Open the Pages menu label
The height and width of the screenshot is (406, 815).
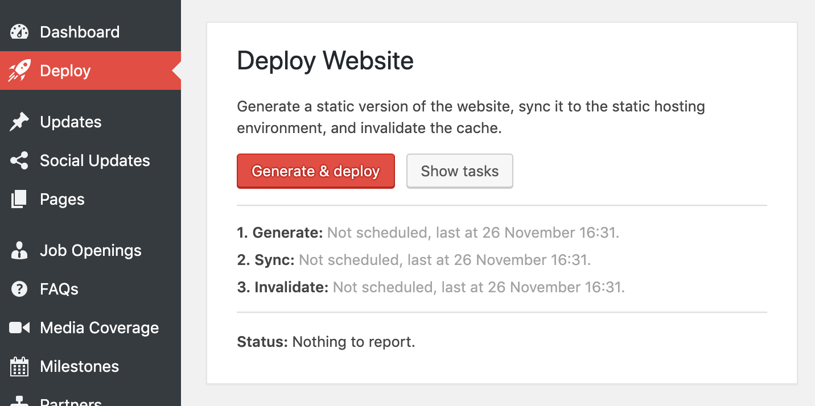coord(62,200)
